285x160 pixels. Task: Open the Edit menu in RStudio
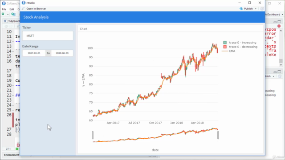[x=12, y=9]
